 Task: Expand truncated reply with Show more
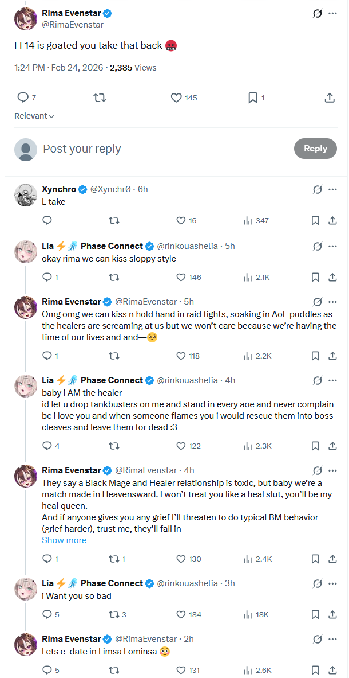click(64, 540)
